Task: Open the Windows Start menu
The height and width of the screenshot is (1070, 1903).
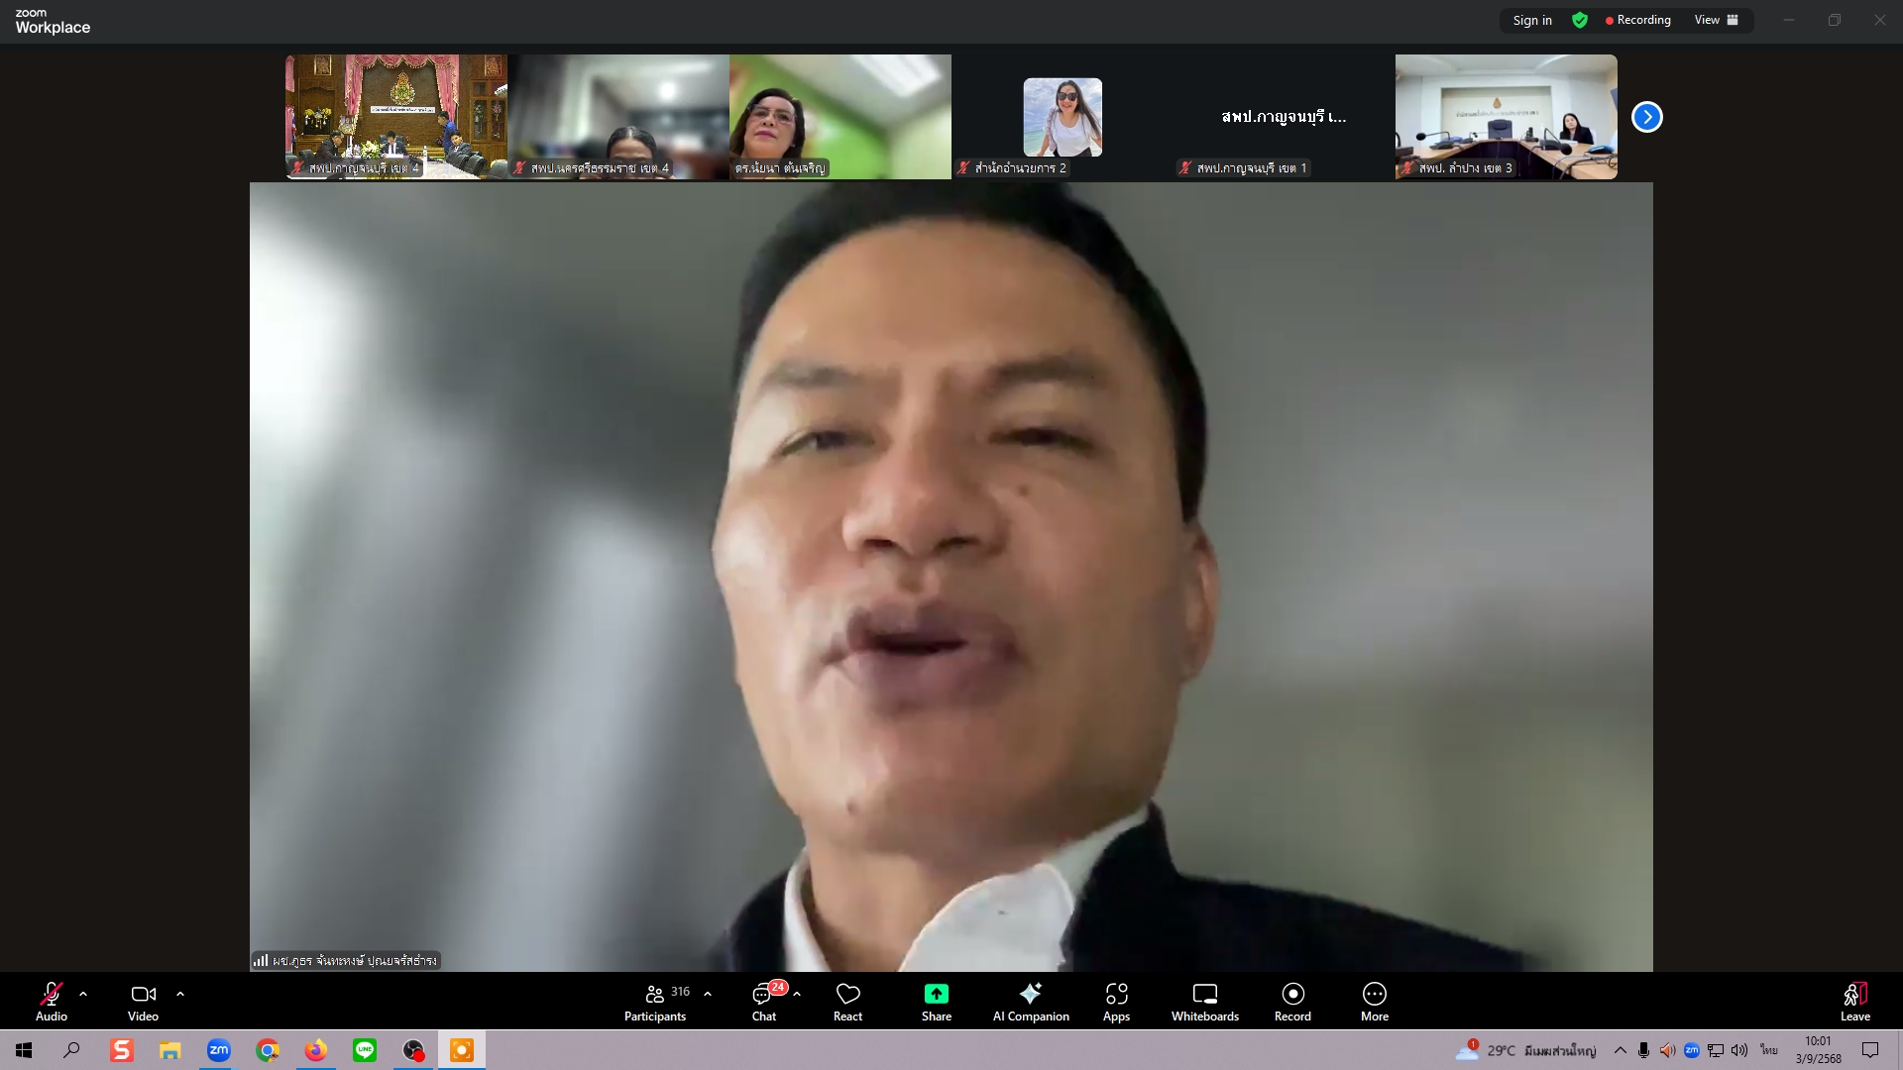Action: click(23, 1051)
